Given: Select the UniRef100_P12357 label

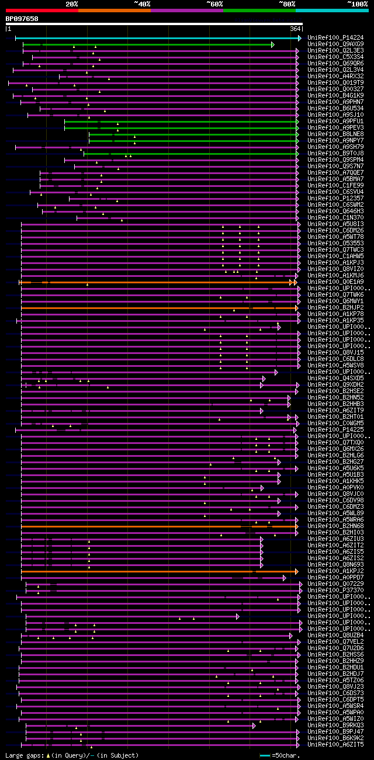Looking at the screenshot, I should 335,199.
